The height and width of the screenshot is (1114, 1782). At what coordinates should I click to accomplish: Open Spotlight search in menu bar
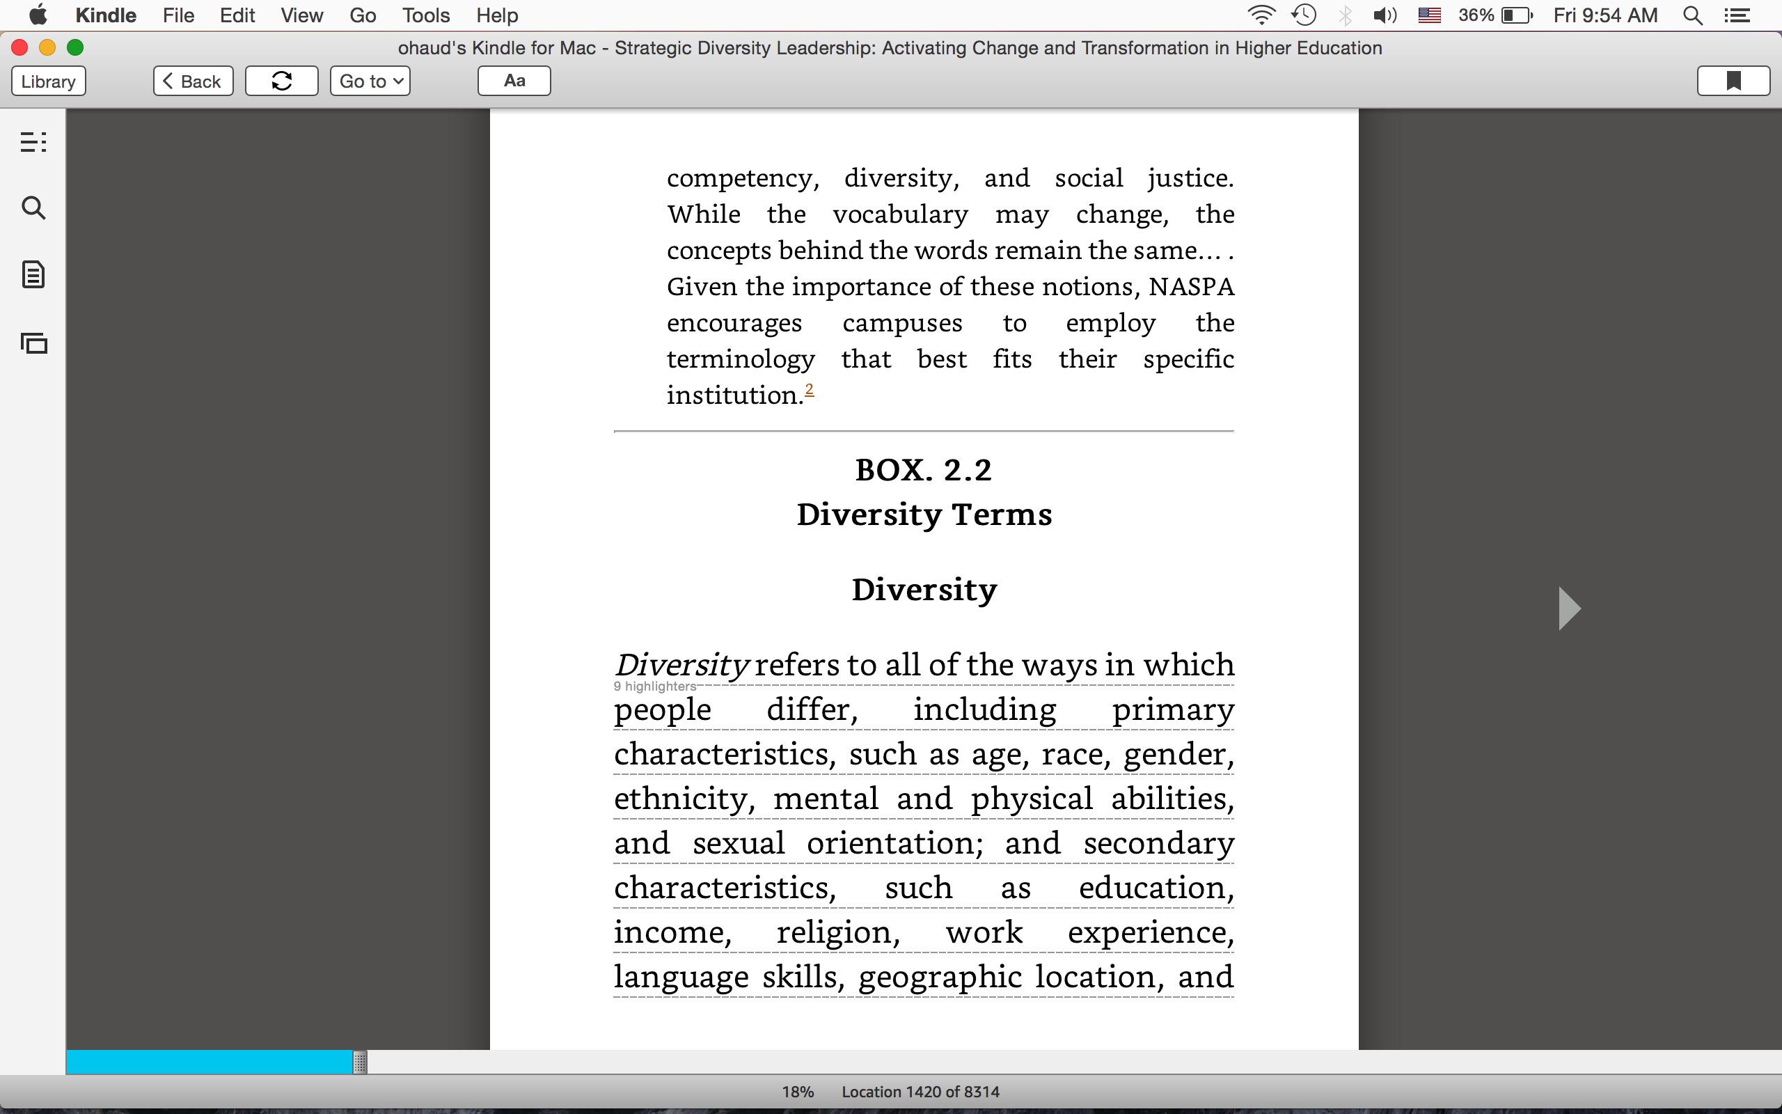(1692, 15)
